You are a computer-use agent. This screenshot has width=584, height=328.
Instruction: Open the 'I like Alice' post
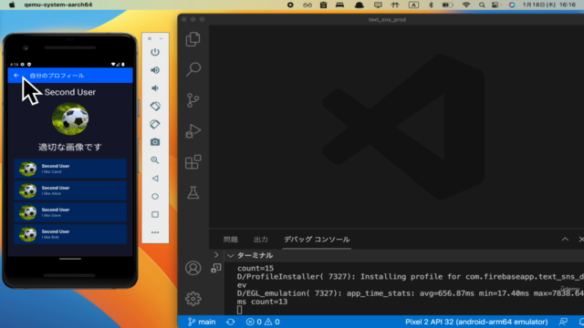(70, 190)
